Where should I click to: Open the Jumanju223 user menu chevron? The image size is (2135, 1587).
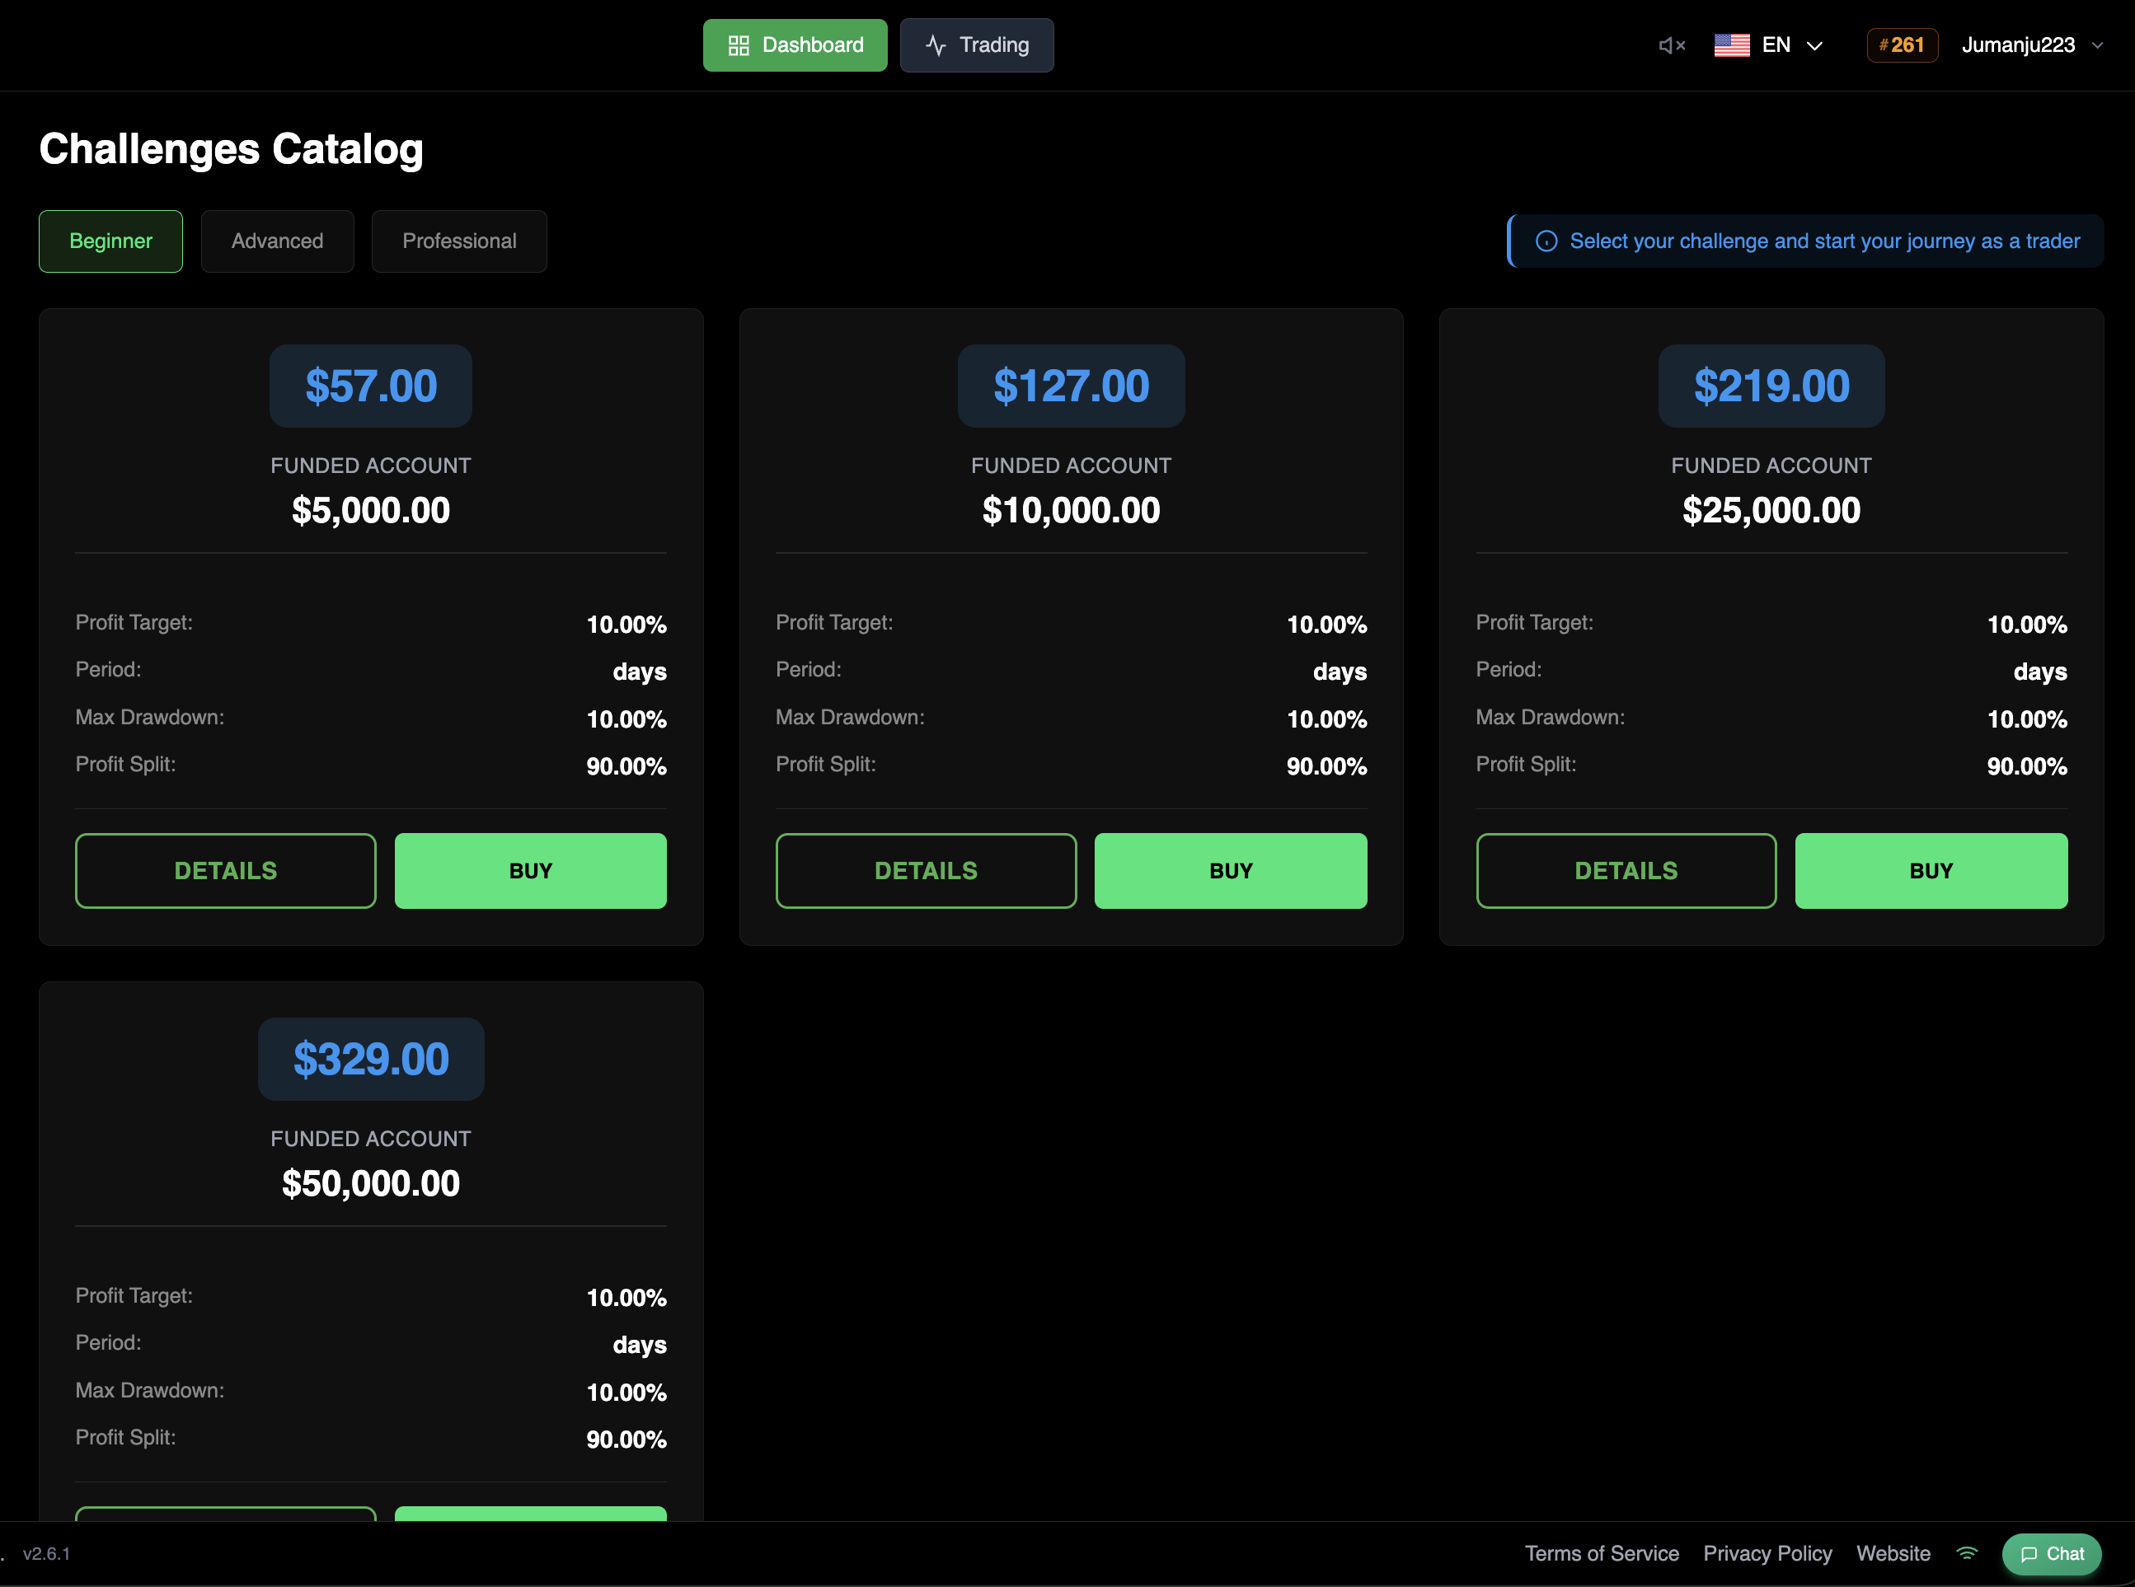coord(2098,45)
